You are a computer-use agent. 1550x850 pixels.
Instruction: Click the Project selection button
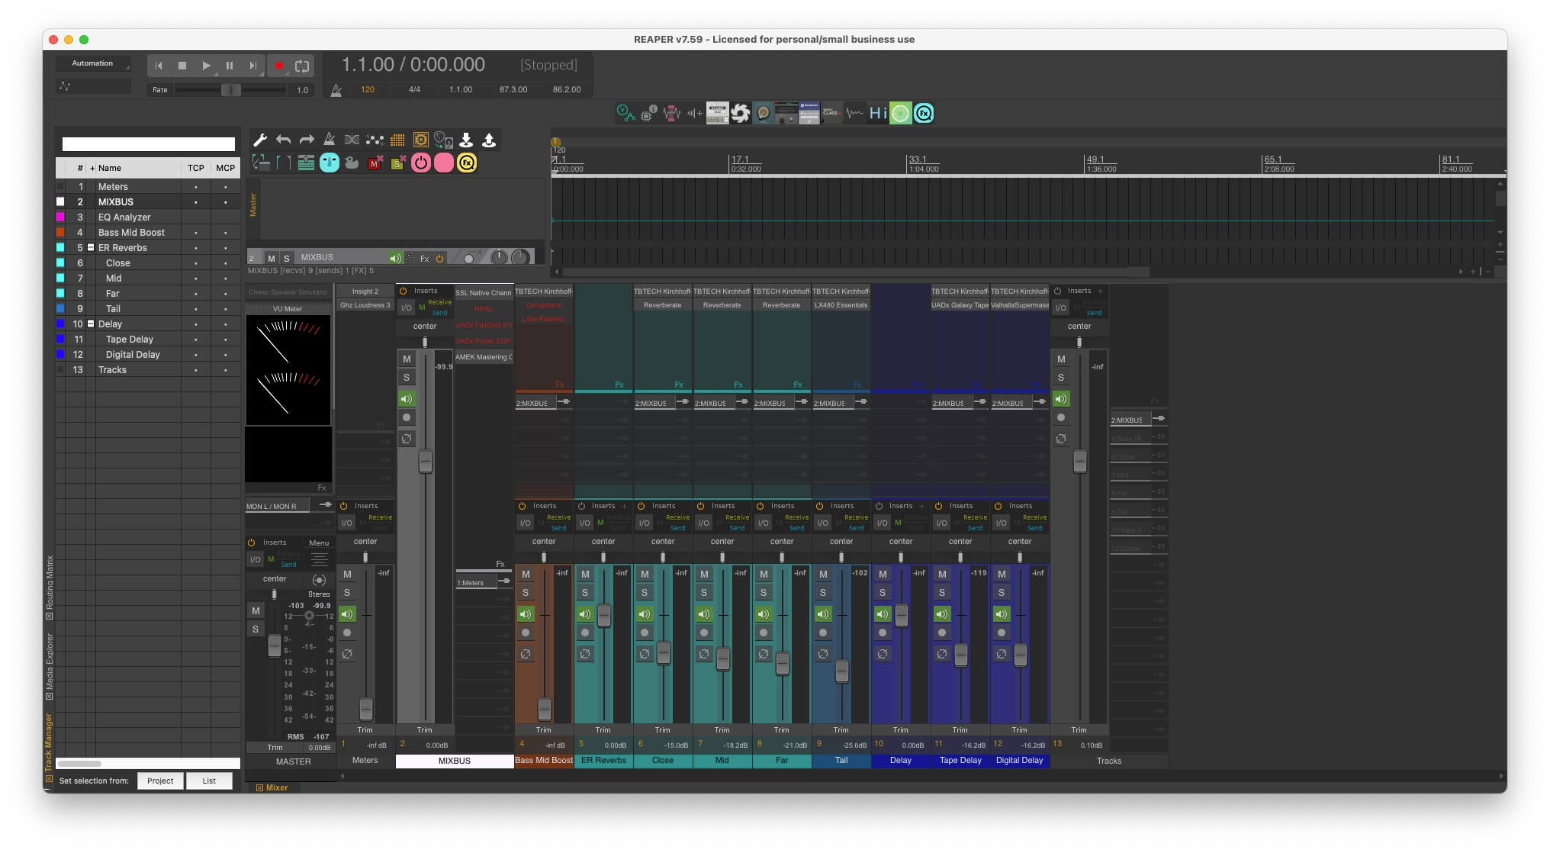point(160,781)
